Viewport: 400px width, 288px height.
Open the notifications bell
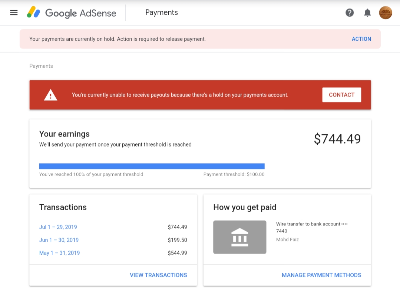point(367,13)
